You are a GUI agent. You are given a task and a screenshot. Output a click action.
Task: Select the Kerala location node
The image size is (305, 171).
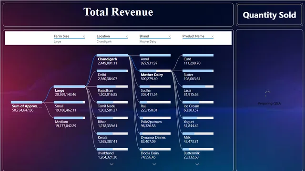click(x=112, y=138)
